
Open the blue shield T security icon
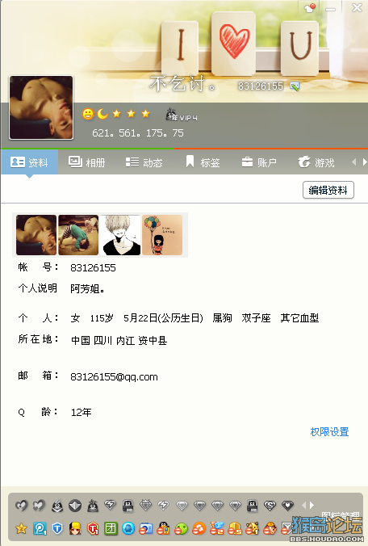click(x=57, y=528)
